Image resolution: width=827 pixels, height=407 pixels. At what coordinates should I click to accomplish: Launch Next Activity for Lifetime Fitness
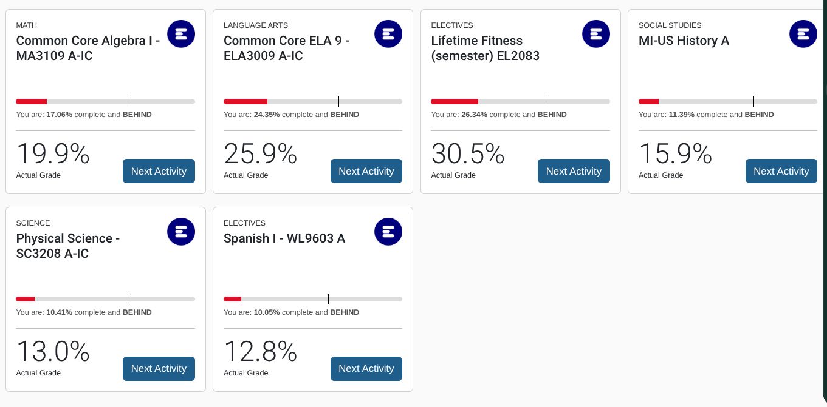coord(574,171)
